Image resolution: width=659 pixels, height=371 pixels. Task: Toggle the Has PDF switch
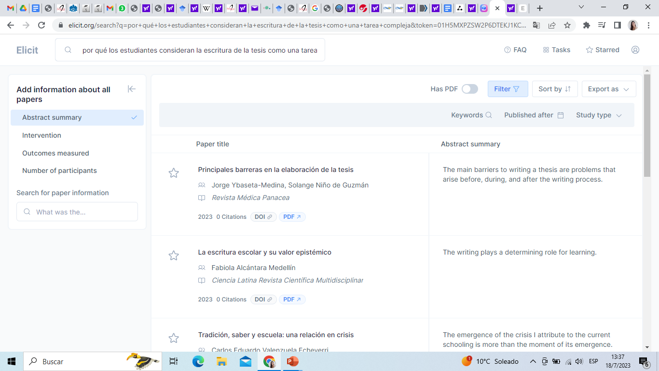pyautogui.click(x=469, y=89)
